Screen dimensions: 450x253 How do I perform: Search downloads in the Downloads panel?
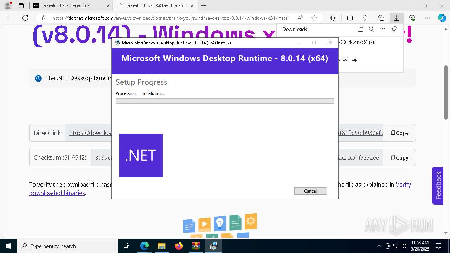click(371, 29)
